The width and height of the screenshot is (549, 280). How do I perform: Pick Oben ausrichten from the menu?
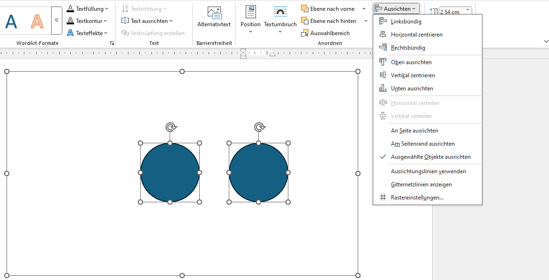pyautogui.click(x=427, y=62)
